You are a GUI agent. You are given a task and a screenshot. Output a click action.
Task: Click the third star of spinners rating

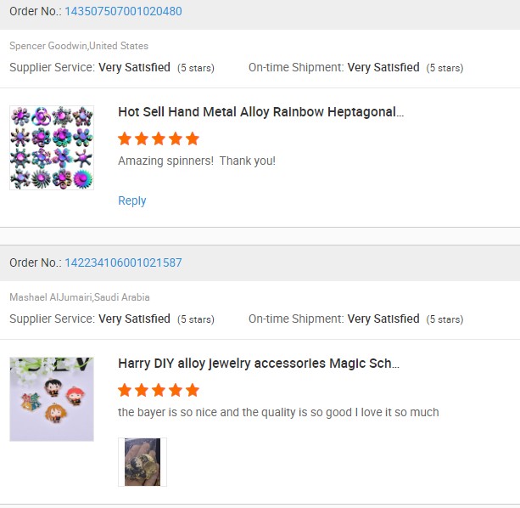coord(159,138)
